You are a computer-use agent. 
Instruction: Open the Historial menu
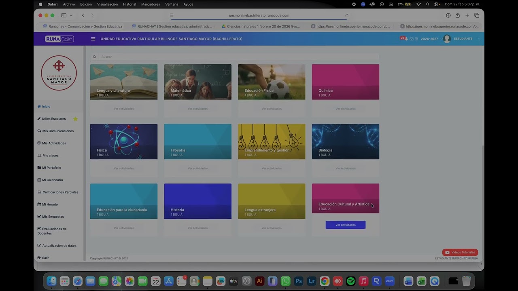pyautogui.click(x=129, y=4)
